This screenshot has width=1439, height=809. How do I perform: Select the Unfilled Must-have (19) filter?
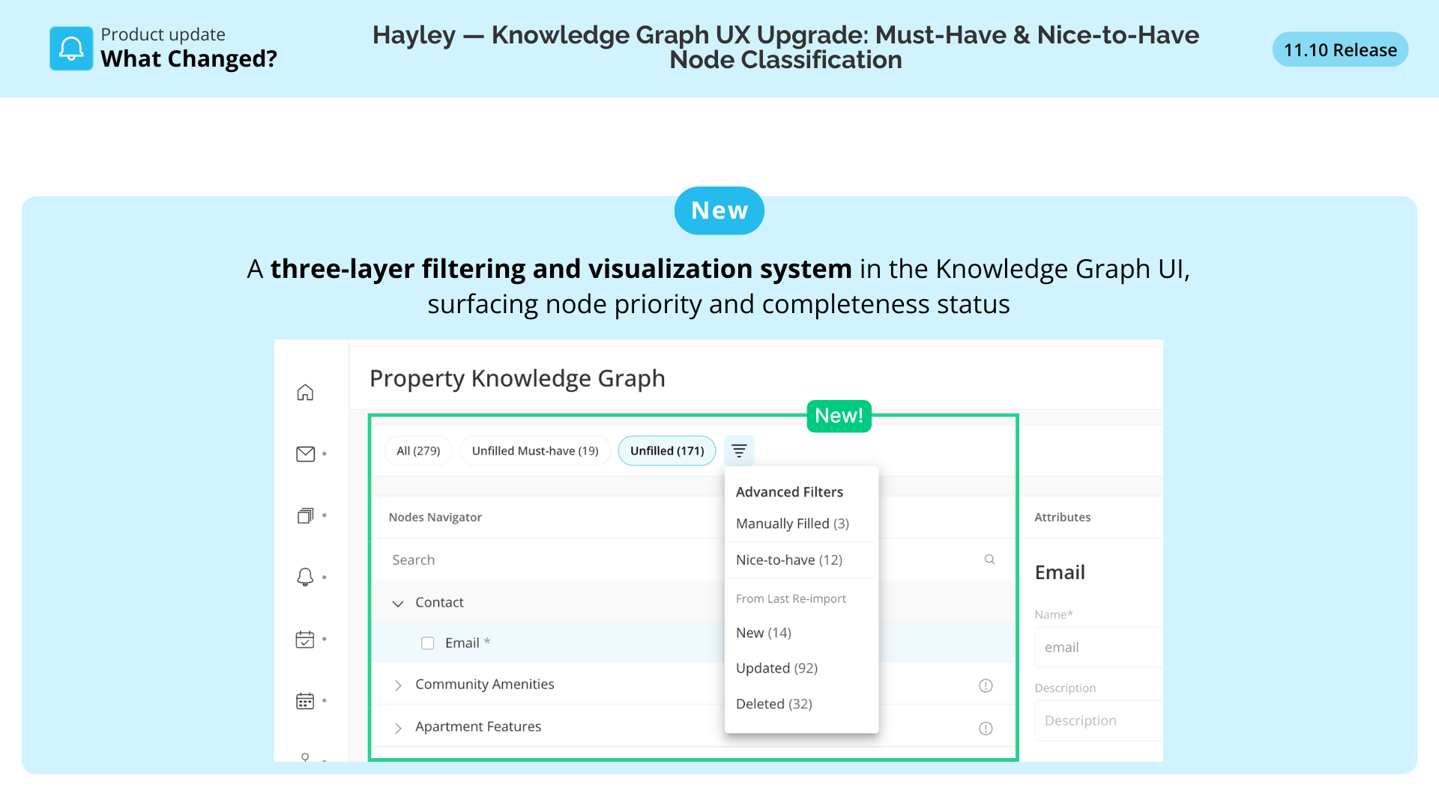tap(535, 451)
